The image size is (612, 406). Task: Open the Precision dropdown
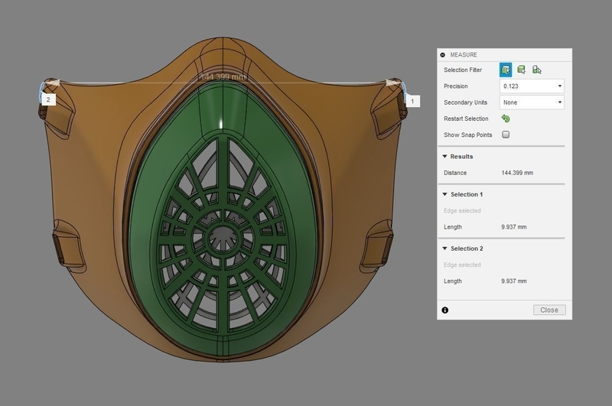[x=532, y=86]
